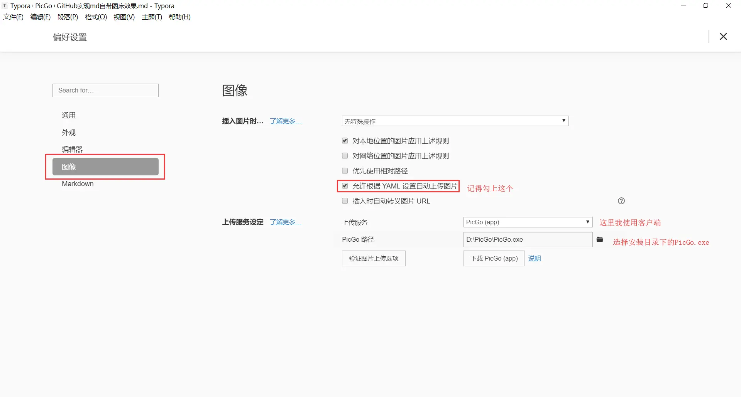The image size is (741, 397).
Task: Click the 验证图片上传选项 button
Action: point(373,258)
